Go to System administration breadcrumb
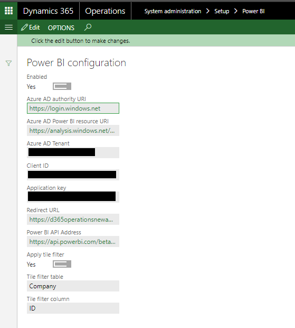 [173, 11]
